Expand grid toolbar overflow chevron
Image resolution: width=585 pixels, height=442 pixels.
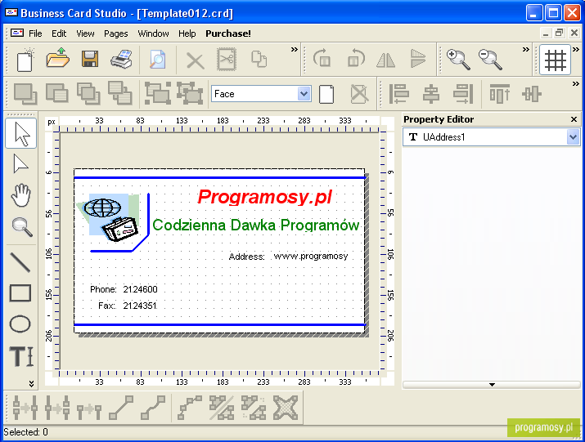click(x=576, y=49)
